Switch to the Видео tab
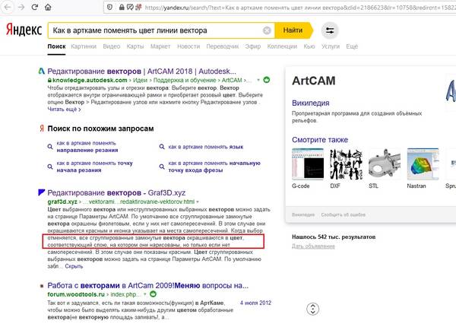The image size is (456, 324). pyautogui.click(x=112, y=46)
